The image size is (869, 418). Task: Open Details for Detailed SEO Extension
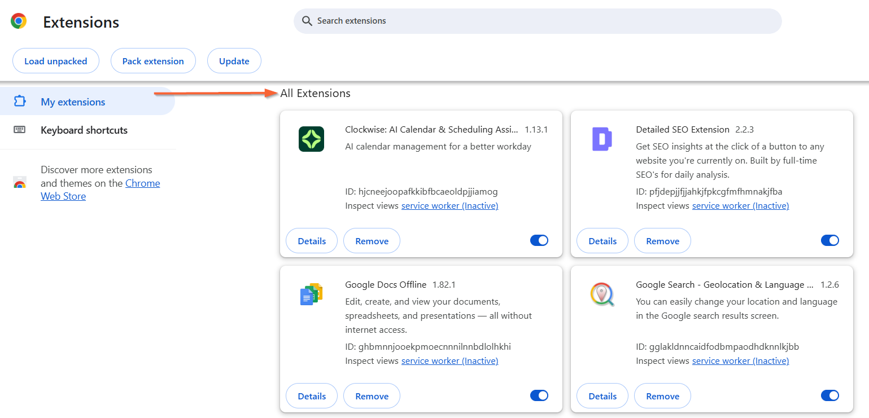[602, 241]
